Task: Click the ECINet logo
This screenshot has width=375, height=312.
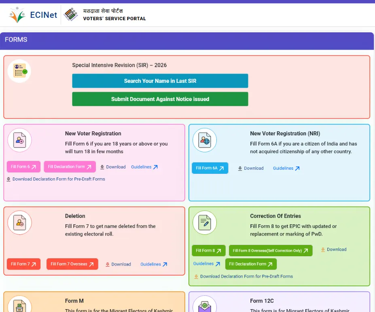Action: pyautogui.click(x=33, y=15)
